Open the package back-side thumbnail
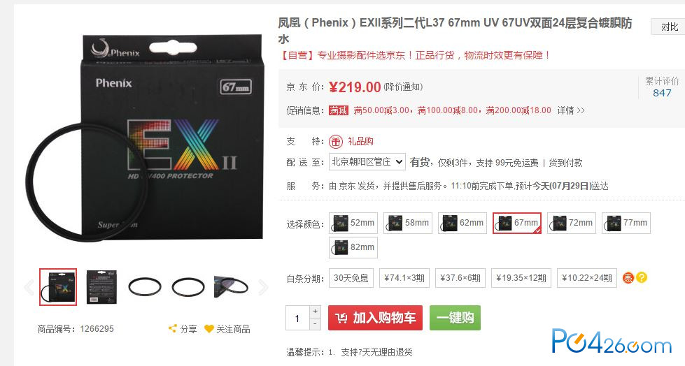This screenshot has width=685, height=366. point(101,287)
